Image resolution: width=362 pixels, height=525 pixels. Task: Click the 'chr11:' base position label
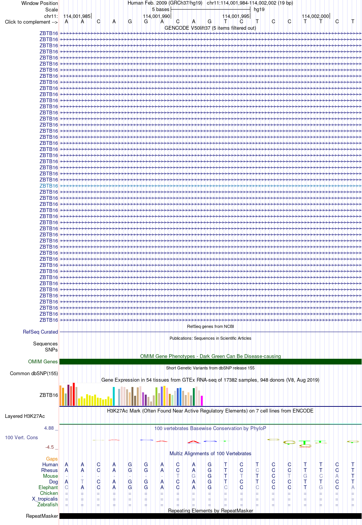pos(51,16)
